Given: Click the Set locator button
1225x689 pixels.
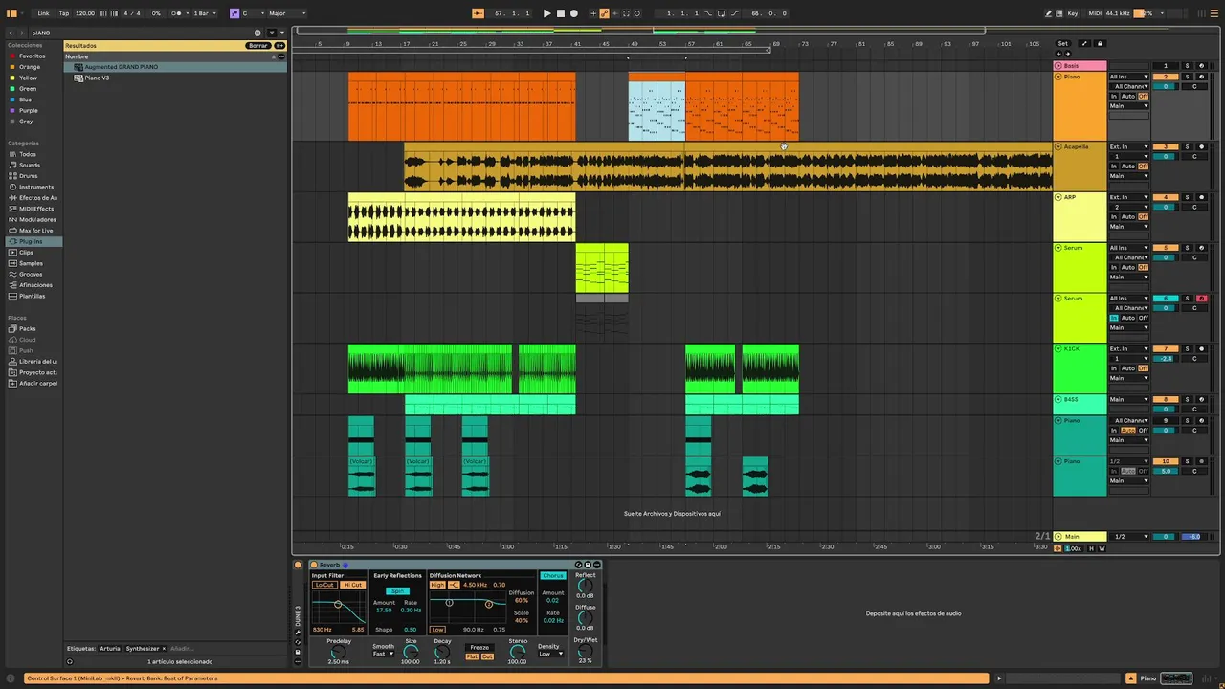Looking at the screenshot, I should (1062, 43).
